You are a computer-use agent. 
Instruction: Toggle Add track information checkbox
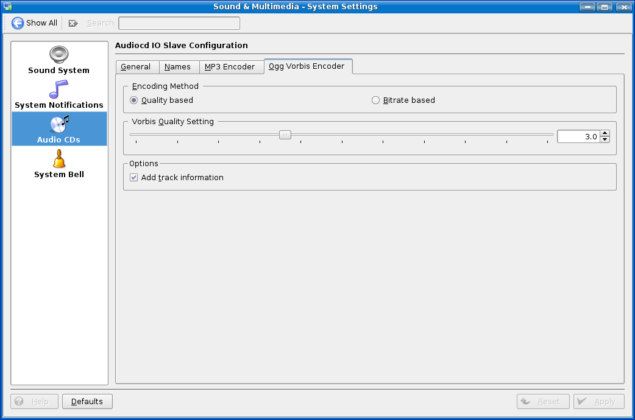134,178
